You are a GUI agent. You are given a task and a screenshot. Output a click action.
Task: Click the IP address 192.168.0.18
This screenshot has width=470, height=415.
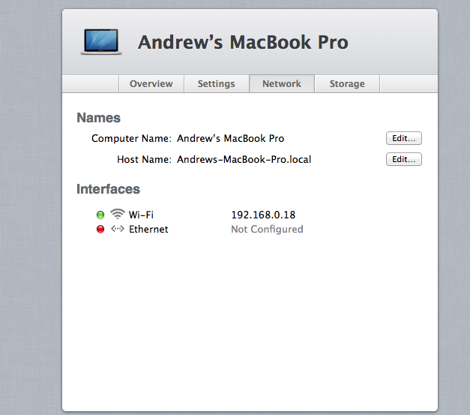[263, 215]
